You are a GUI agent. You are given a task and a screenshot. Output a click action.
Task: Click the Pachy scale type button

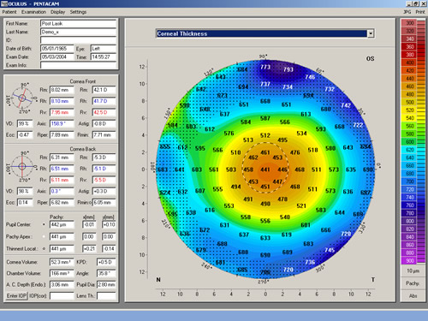tap(413, 283)
